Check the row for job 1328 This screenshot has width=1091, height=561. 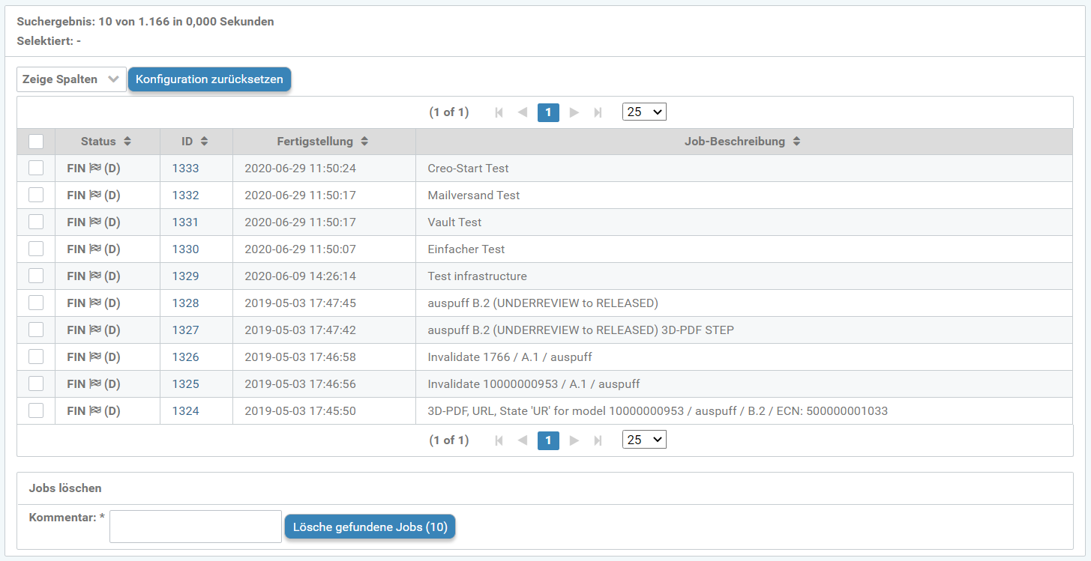36,303
